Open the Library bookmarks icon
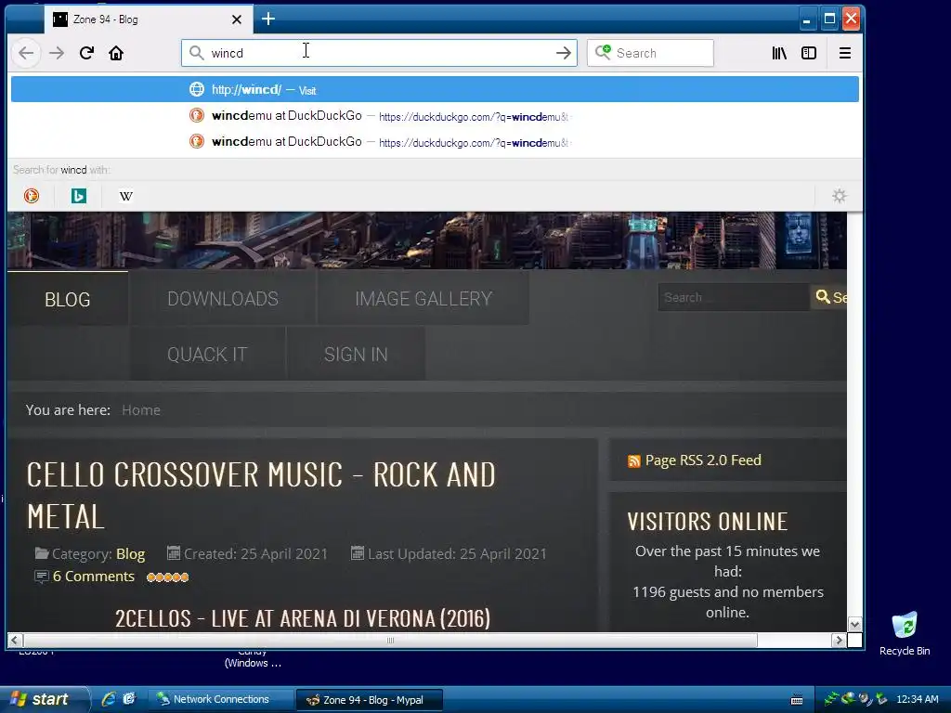Screen dimensions: 951x713 [x=779, y=53]
